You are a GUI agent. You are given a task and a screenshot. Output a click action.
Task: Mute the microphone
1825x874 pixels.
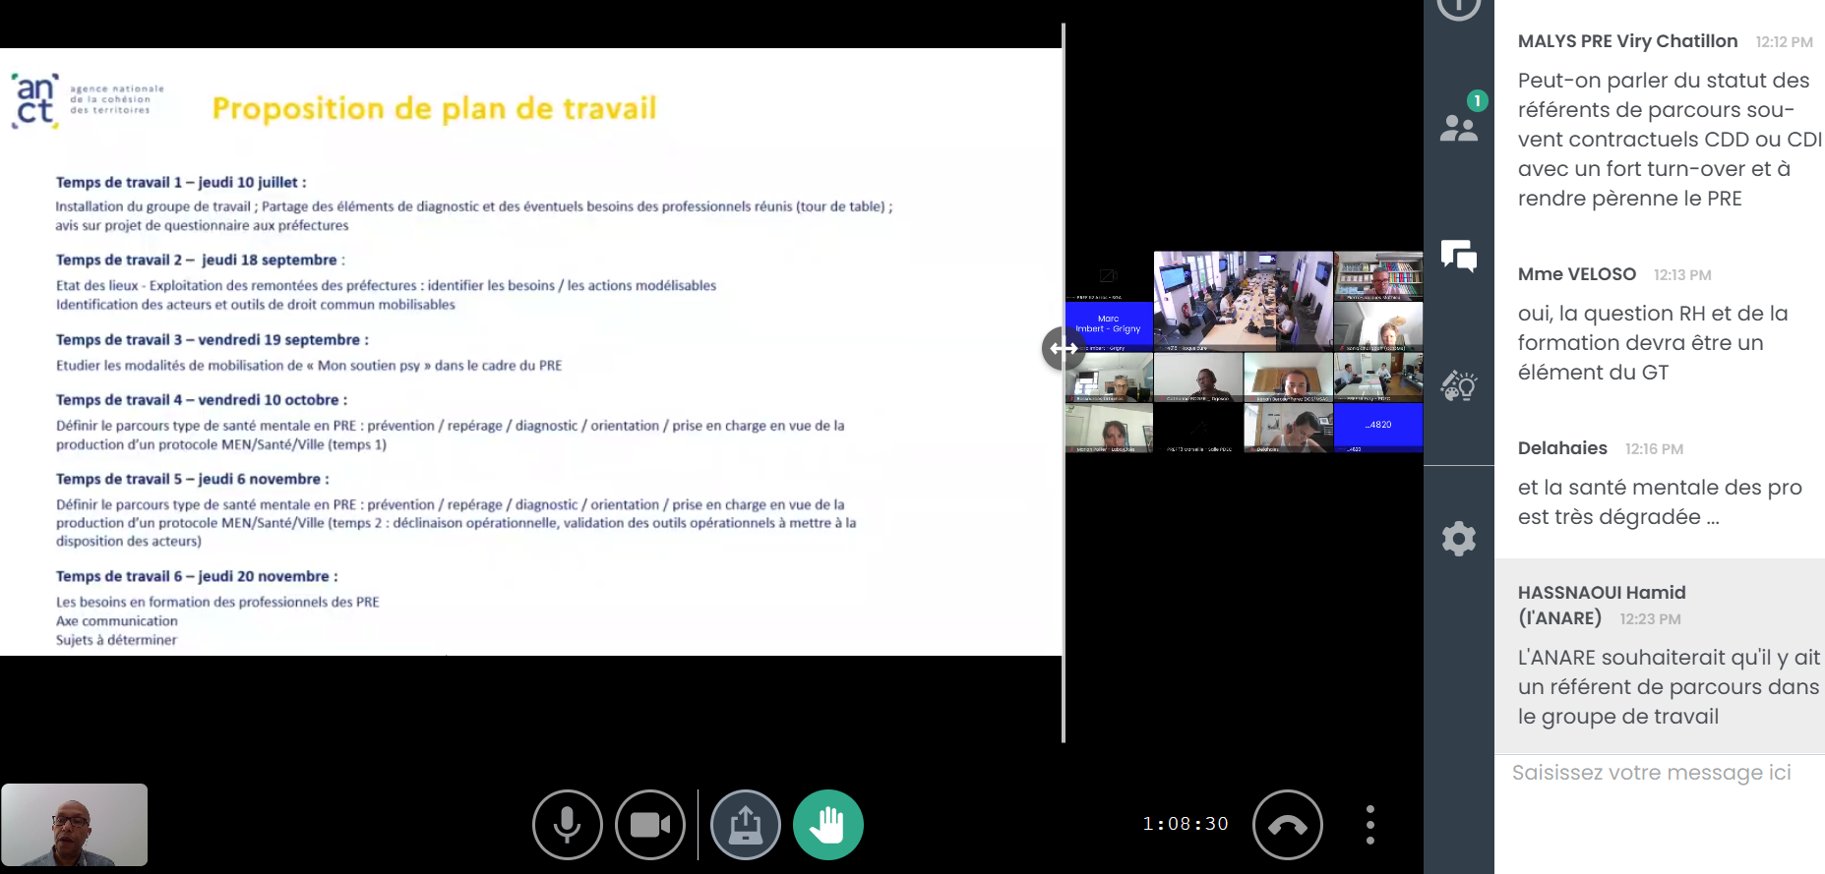[x=567, y=825]
